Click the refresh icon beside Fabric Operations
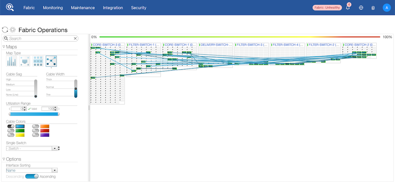The height and width of the screenshot is (189, 395). point(5,30)
